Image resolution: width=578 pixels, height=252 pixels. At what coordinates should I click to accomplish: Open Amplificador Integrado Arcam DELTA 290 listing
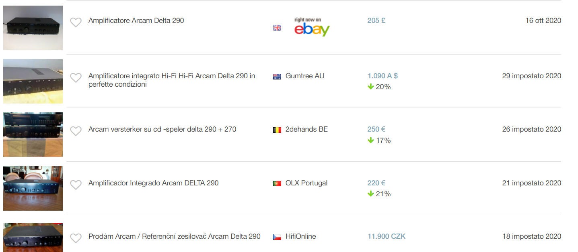pyautogui.click(x=153, y=183)
